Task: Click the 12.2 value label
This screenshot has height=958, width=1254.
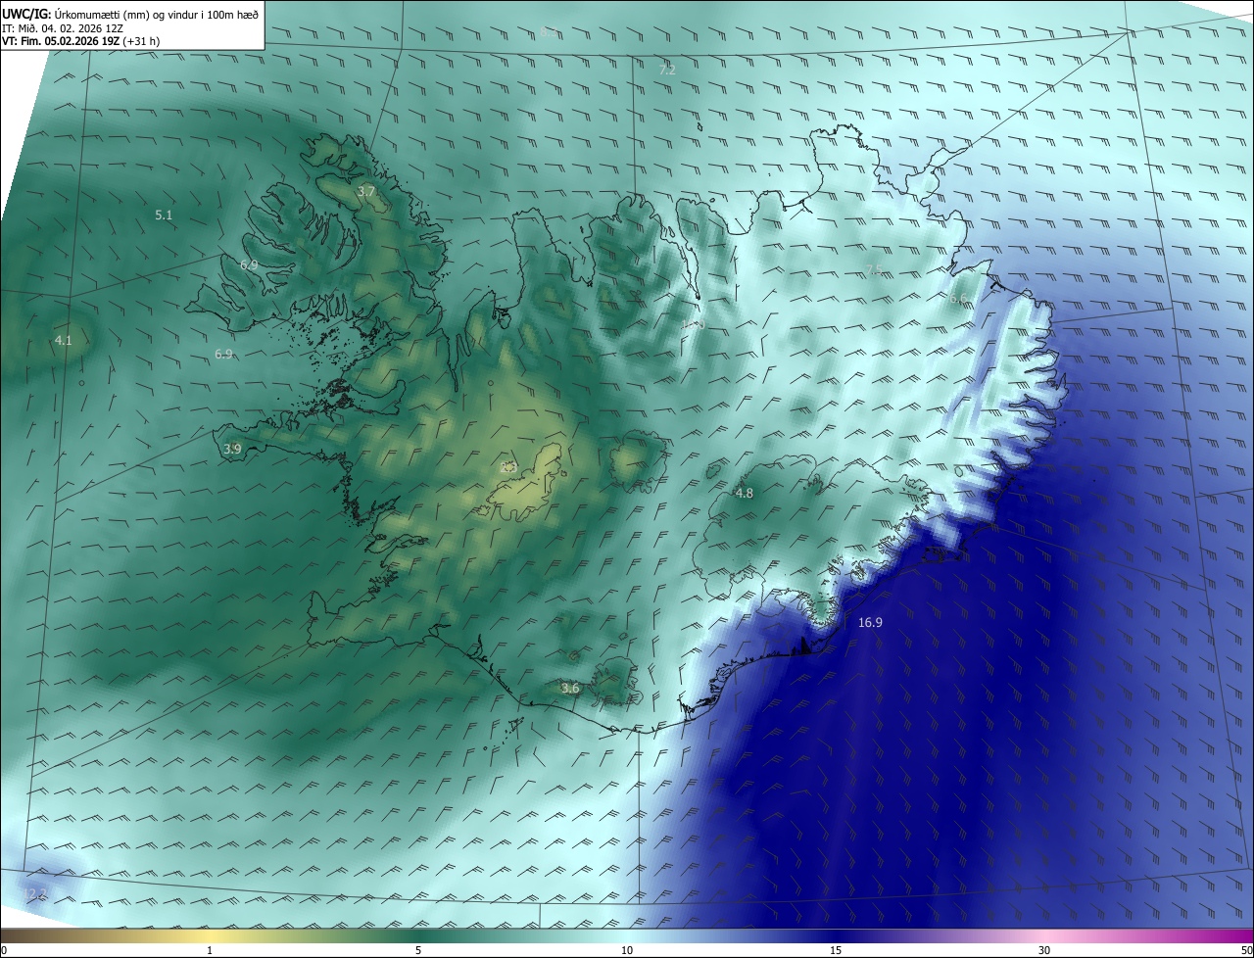Action: (x=36, y=893)
